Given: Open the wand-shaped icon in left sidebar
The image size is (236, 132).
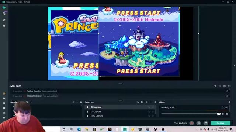Looking at the screenshot, I should [4, 20].
